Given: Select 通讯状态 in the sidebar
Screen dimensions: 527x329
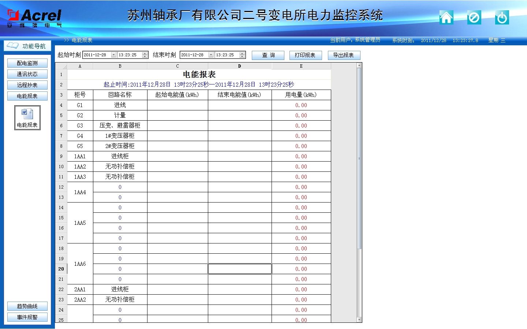Looking at the screenshot, I should pos(27,74).
